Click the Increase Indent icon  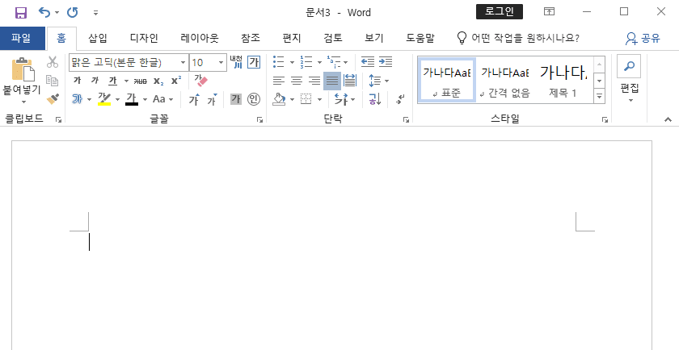point(386,62)
